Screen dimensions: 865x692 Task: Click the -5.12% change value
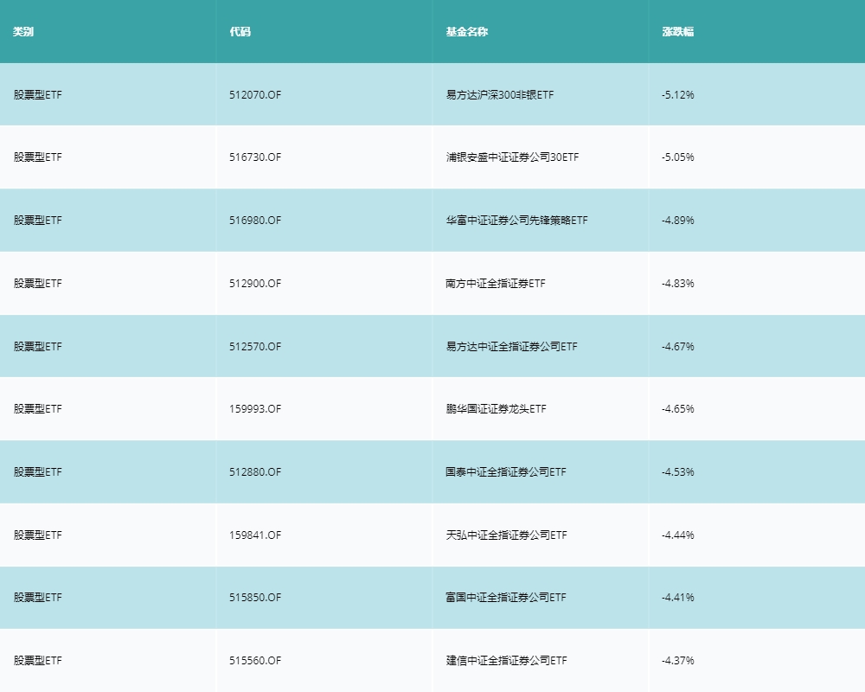click(x=678, y=95)
